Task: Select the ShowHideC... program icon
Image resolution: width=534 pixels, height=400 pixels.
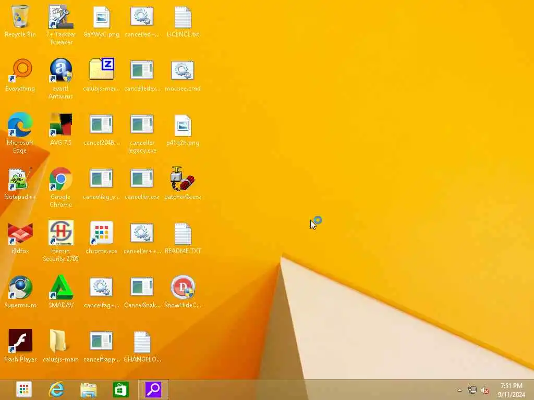Action: click(183, 287)
